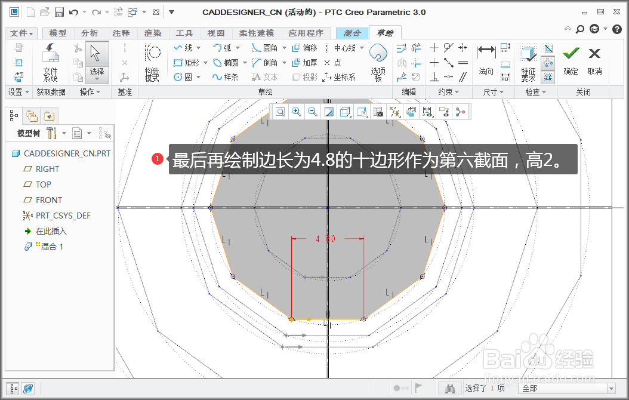Click the reference dimension REF icon
Image resolution: width=629 pixels, height=400 pixels.
coord(505,77)
